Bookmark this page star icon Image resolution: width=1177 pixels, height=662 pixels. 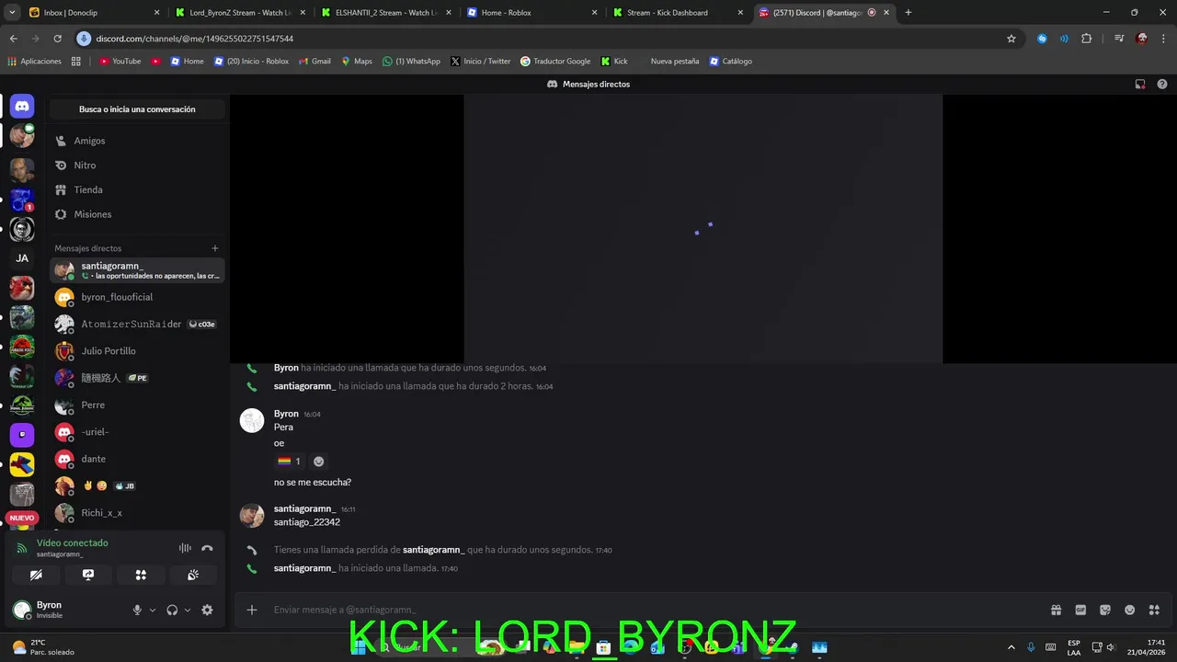(1011, 39)
